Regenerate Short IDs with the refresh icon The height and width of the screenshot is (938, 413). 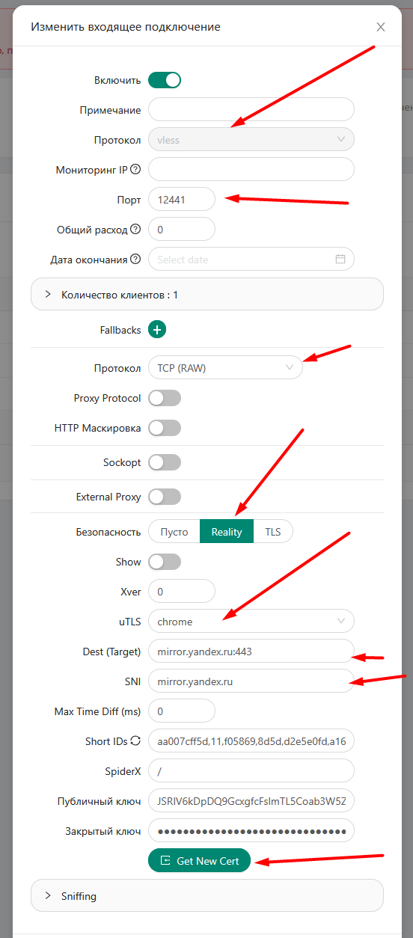(x=135, y=741)
